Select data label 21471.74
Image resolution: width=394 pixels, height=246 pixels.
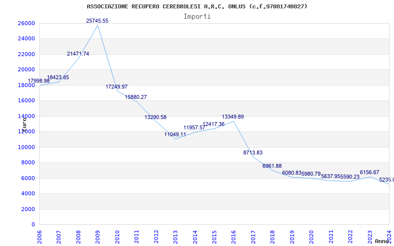78,54
